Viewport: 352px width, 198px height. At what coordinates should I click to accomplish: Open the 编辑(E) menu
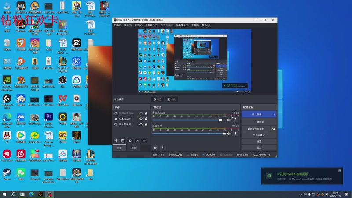[x=128, y=25]
